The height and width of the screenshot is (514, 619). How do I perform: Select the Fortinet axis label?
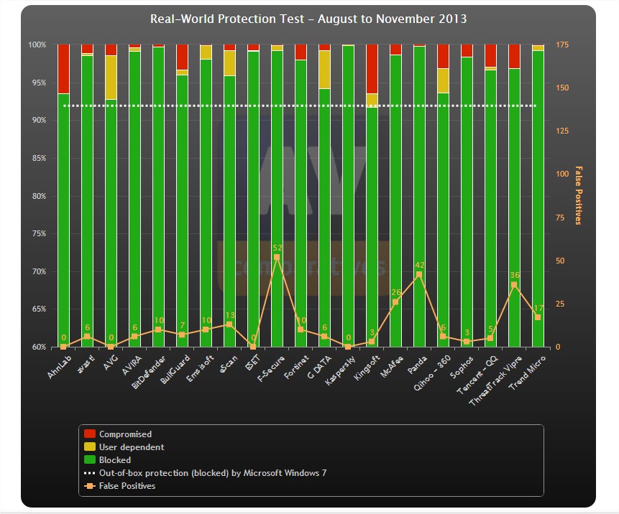(297, 367)
